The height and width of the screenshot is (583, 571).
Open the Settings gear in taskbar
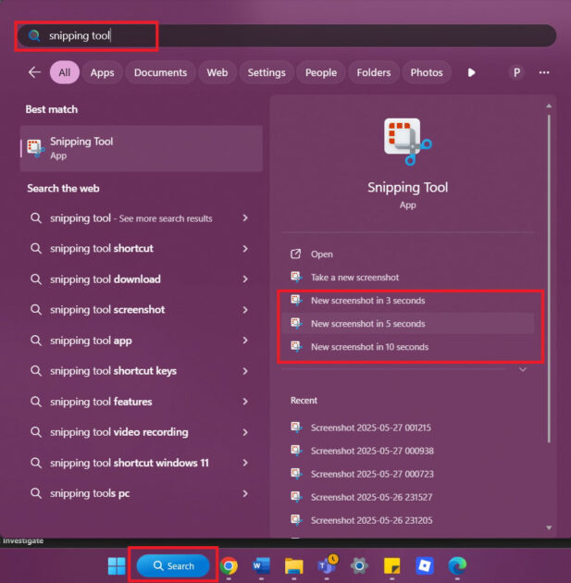pos(359,566)
